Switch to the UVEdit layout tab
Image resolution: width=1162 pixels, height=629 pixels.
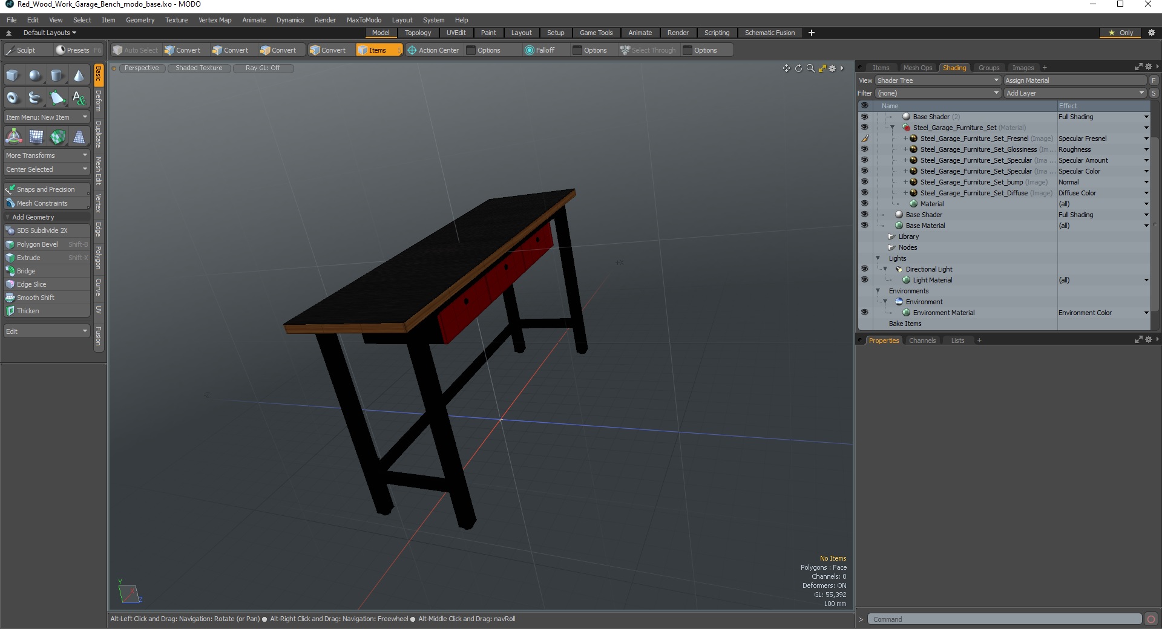click(x=456, y=33)
